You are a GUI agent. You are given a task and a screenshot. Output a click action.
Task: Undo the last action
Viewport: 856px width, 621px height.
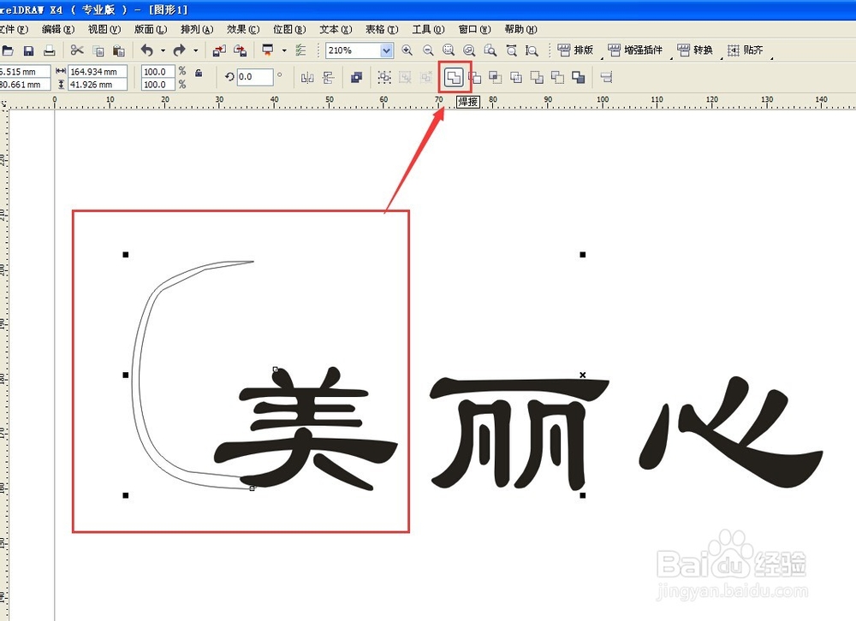click(147, 50)
